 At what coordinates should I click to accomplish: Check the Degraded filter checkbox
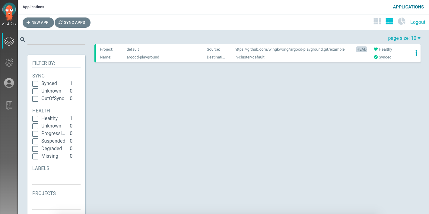35,149
